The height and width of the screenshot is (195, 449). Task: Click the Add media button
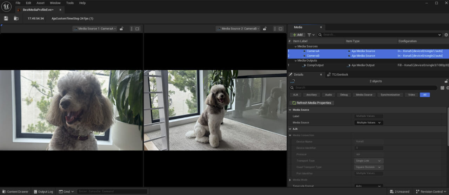297,35
